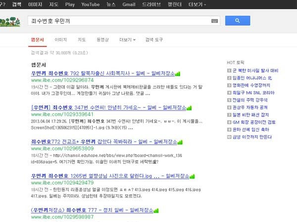Click the Google doodle logo

tap(10, 22)
